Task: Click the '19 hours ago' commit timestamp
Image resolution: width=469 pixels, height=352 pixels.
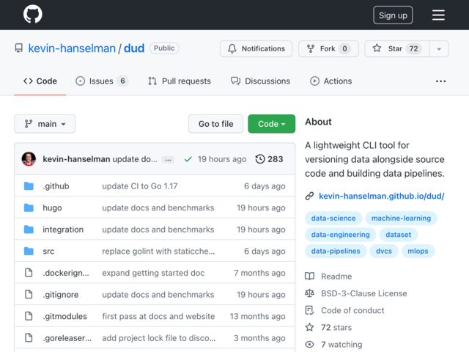Action: pyautogui.click(x=222, y=159)
